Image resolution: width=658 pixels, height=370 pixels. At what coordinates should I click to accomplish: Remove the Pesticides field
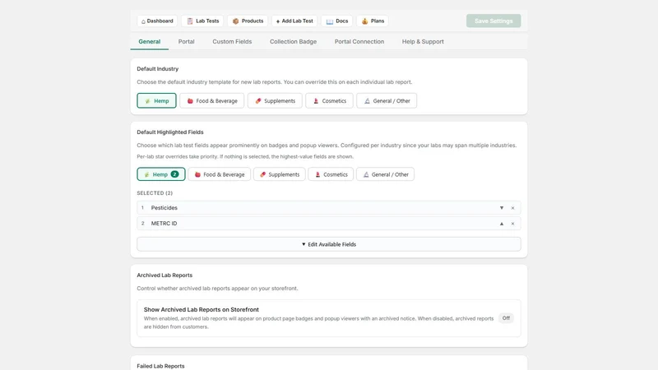512,208
